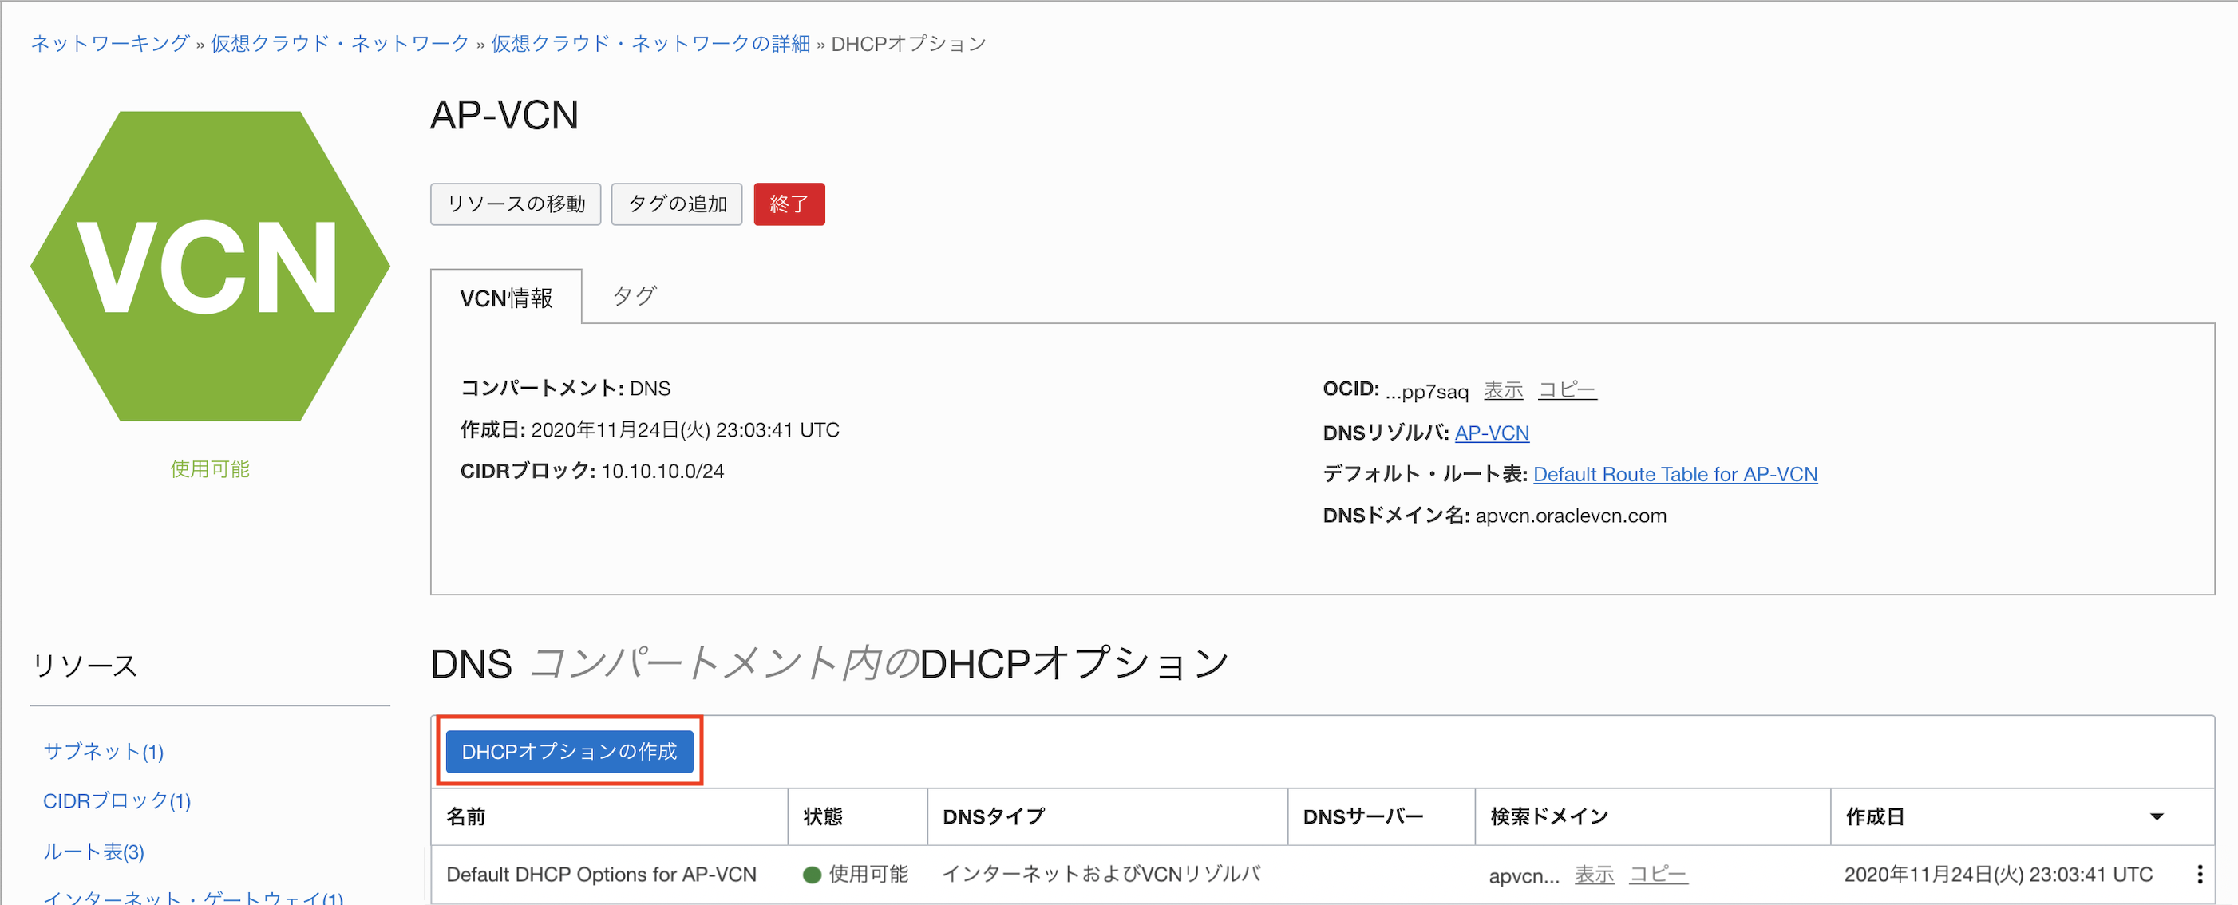Open サブネット(1) in the resources sidebar
This screenshot has width=2238, height=905.
click(102, 752)
